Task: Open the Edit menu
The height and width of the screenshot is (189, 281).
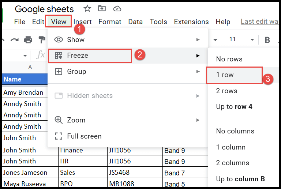Action: point(38,22)
